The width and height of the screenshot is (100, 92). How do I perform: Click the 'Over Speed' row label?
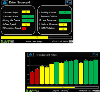pos(10,24)
